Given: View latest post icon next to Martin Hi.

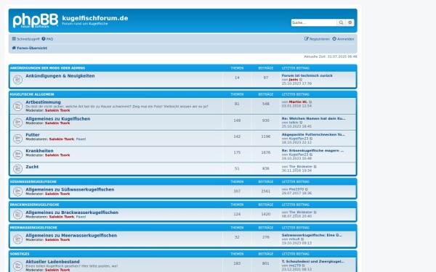Looking at the screenshot, I should point(310,102).
